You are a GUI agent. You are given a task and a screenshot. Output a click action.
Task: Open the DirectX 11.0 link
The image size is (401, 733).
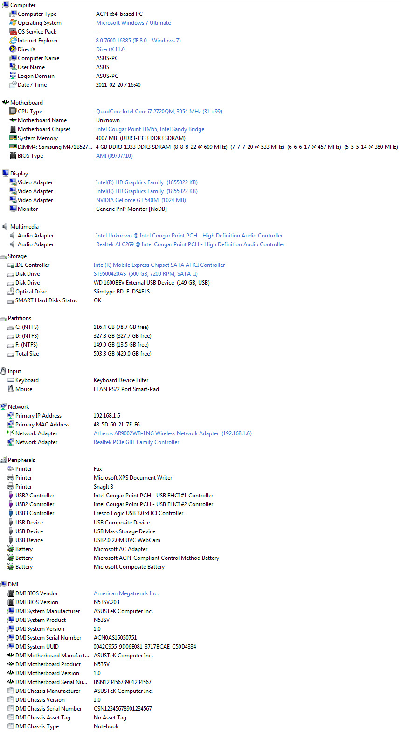tap(111, 49)
